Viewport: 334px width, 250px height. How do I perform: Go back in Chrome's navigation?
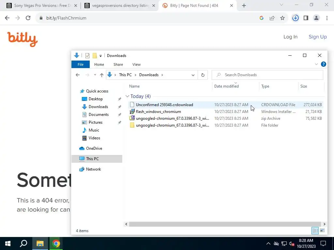tap(7, 18)
